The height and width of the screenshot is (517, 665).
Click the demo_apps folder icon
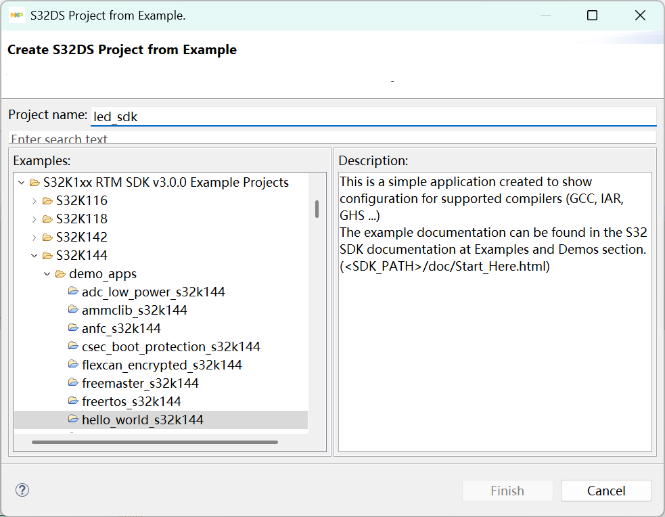click(x=61, y=274)
